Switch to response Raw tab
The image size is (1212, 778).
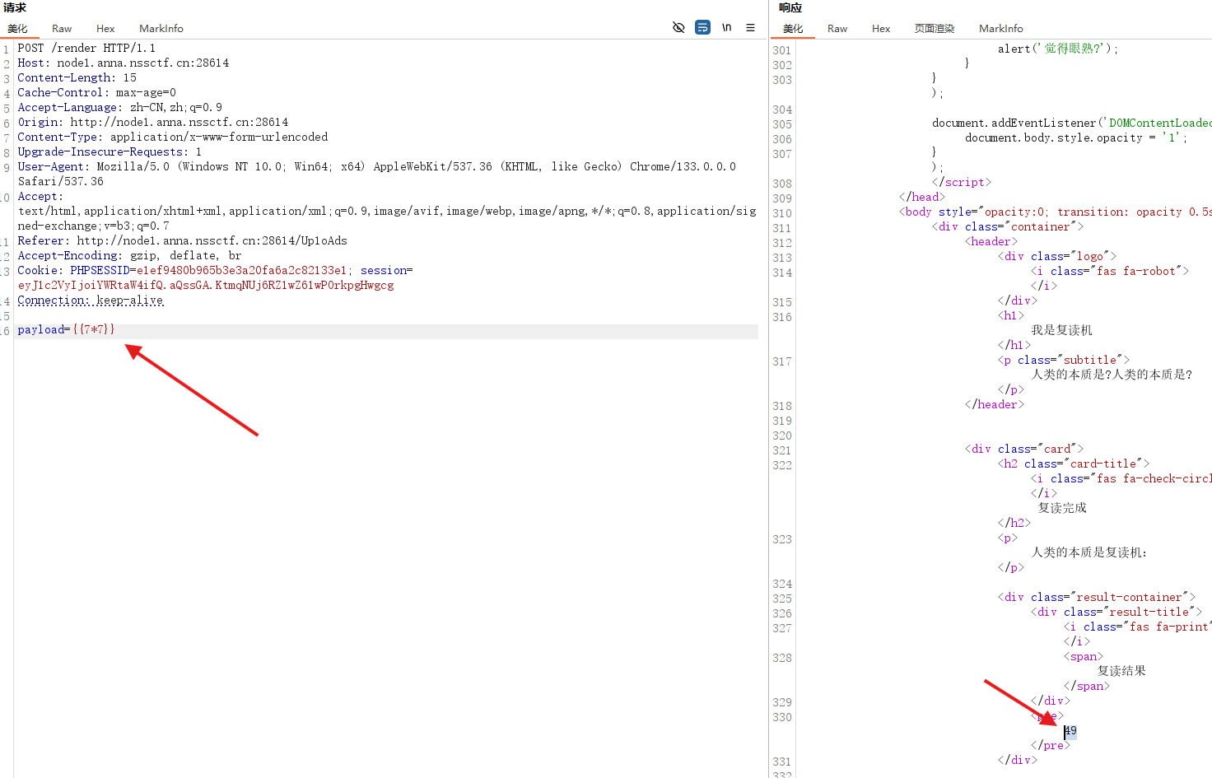(837, 28)
